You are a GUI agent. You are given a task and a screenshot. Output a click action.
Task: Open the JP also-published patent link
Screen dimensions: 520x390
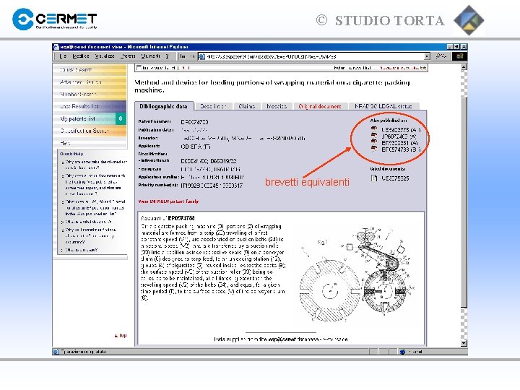399,136
